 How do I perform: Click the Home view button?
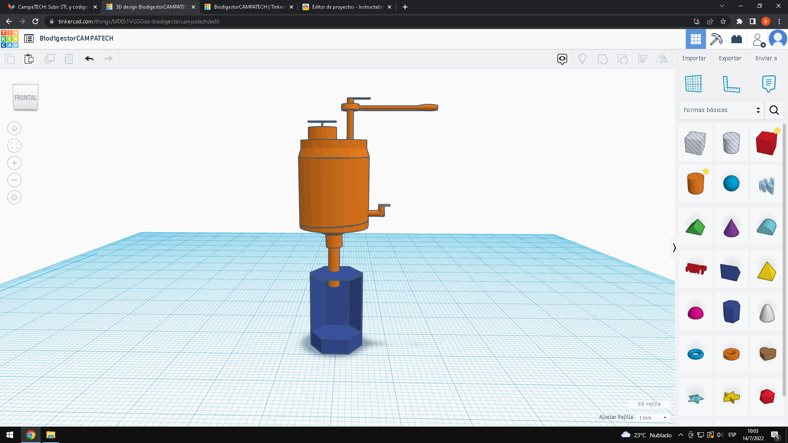coord(14,128)
